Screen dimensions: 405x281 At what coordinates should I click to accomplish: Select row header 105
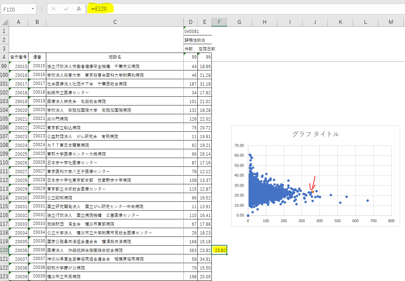click(x=4, y=119)
